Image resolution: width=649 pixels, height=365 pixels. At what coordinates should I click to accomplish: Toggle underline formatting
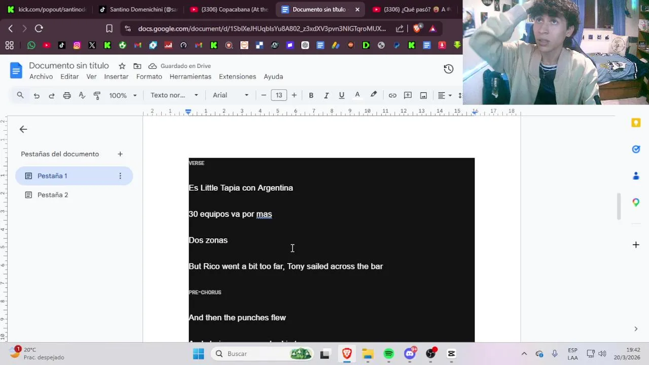tap(341, 95)
